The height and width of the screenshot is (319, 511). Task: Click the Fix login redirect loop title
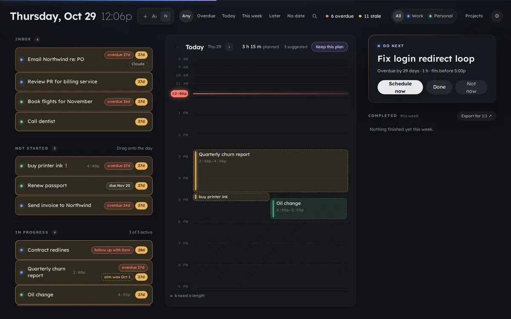coord(426,59)
